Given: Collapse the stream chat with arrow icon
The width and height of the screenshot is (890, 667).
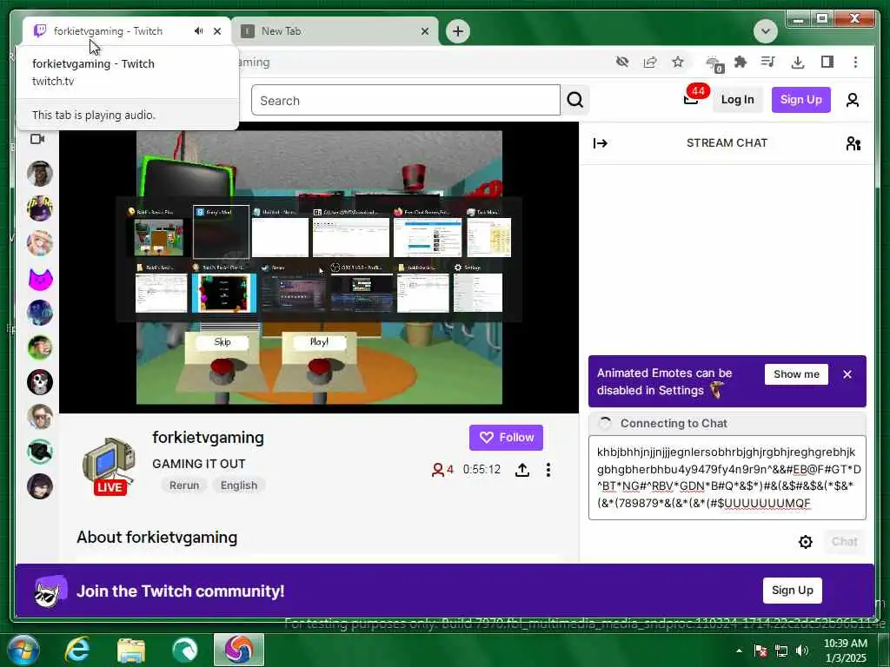Looking at the screenshot, I should pos(600,143).
